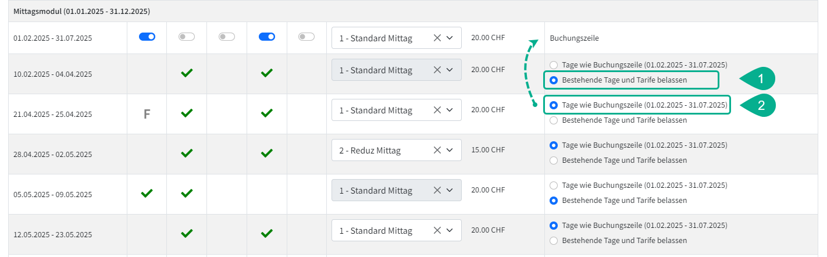This screenshot has height=257, width=827.
Task: Clear the Reduz Mittag tariff with X
Action: (437, 150)
